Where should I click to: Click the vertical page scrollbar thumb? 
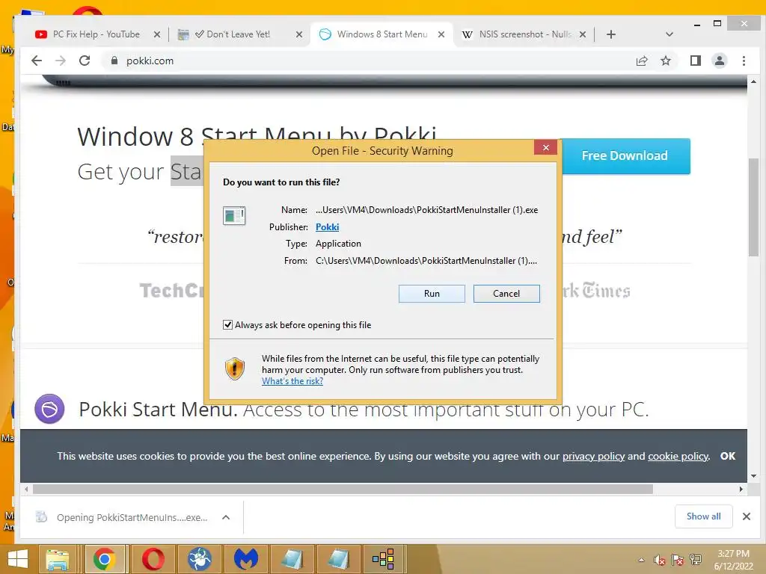[753, 207]
